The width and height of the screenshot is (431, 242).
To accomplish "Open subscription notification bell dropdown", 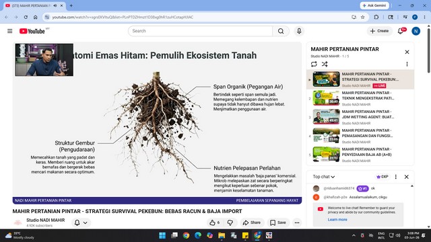I will click(81, 223).
